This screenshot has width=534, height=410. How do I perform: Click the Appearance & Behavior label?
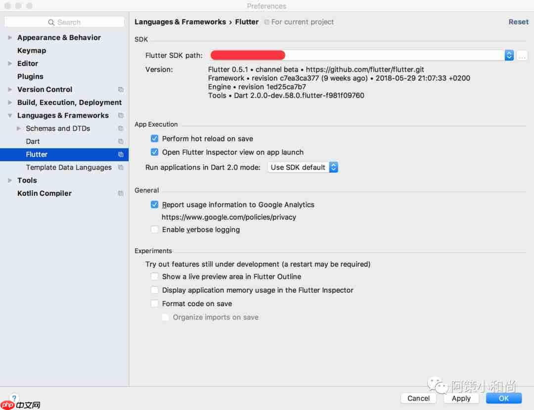59,38
